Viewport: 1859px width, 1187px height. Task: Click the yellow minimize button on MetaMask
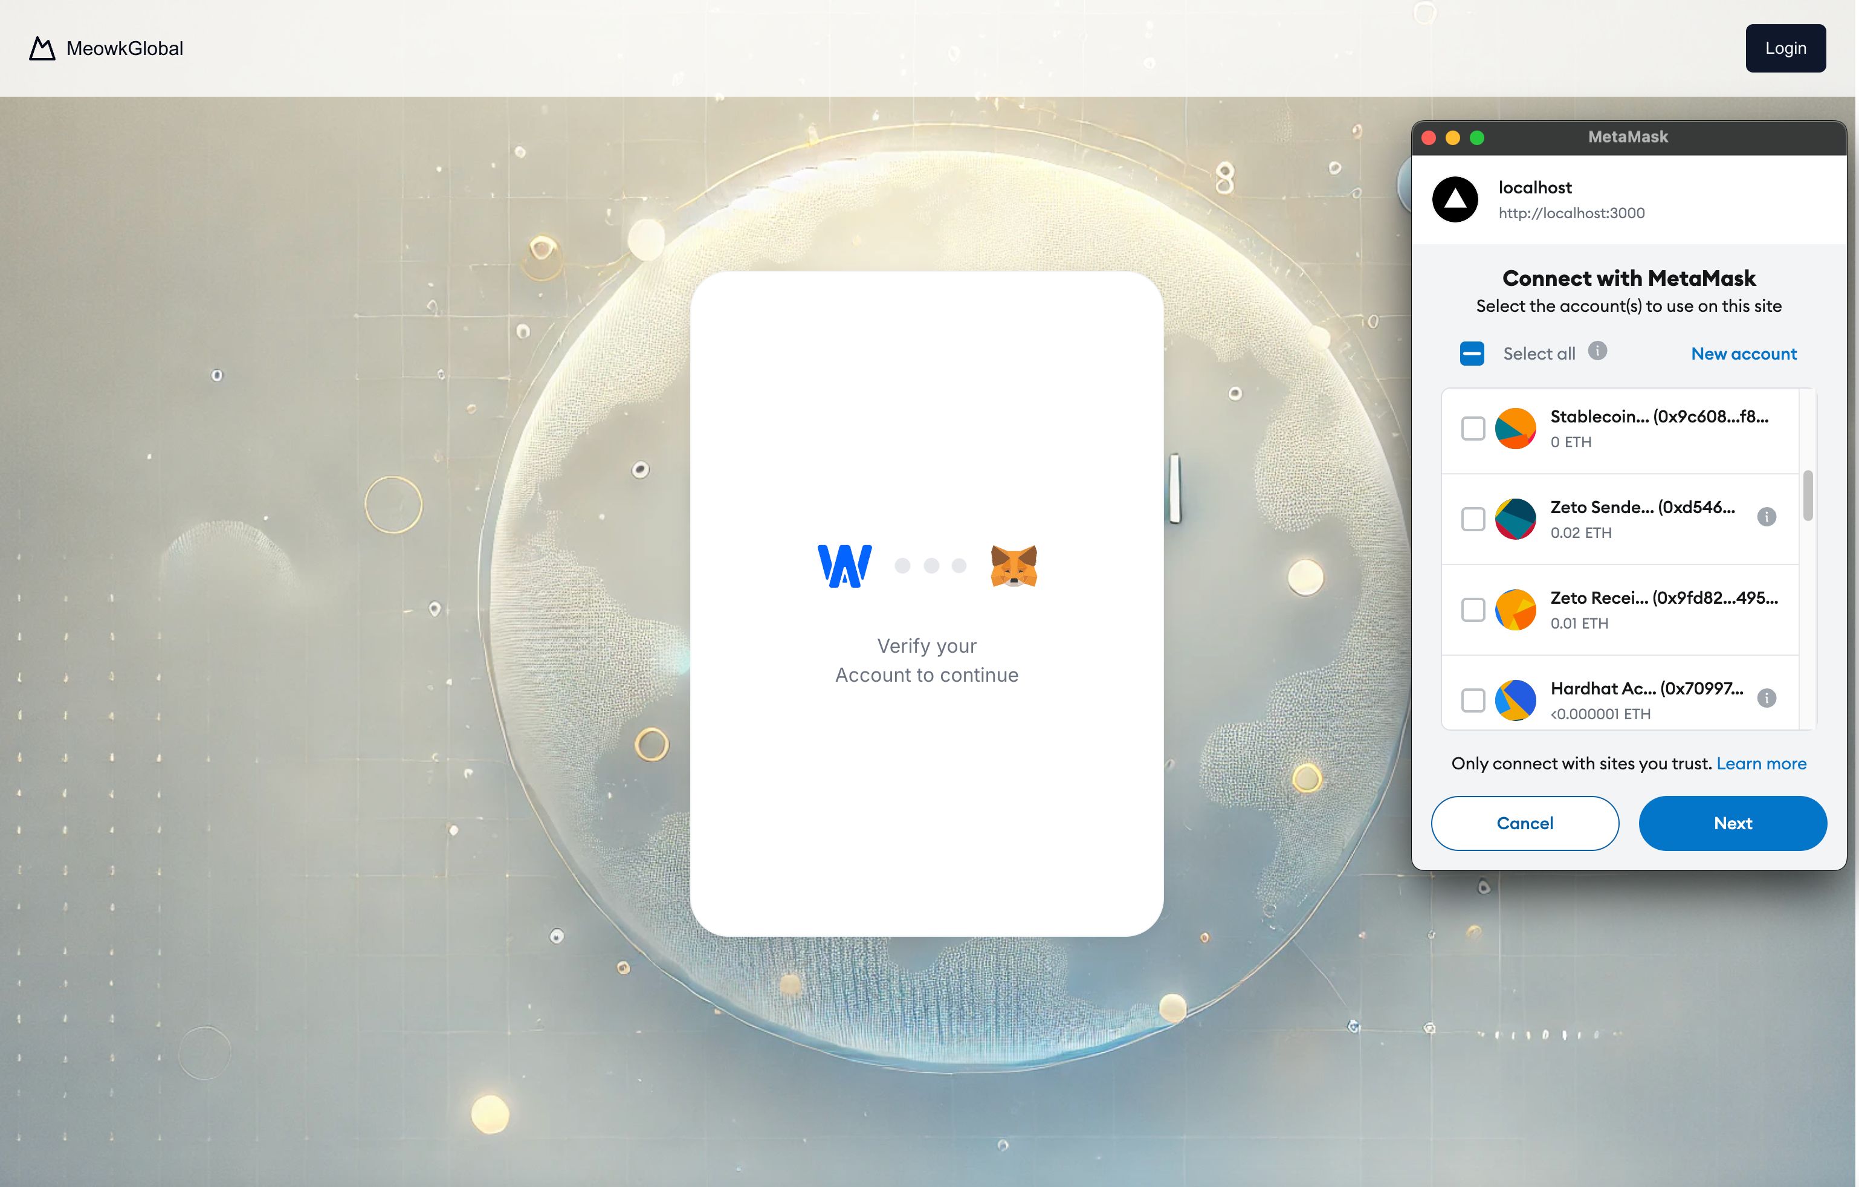coord(1454,137)
